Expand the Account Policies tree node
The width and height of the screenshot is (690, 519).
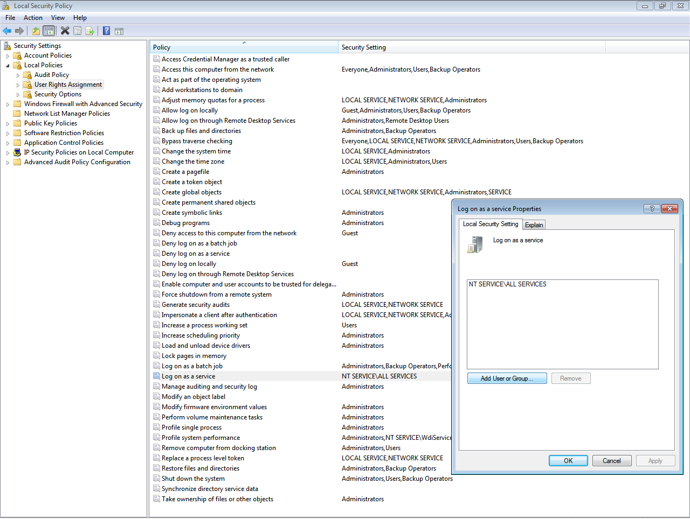click(8, 56)
